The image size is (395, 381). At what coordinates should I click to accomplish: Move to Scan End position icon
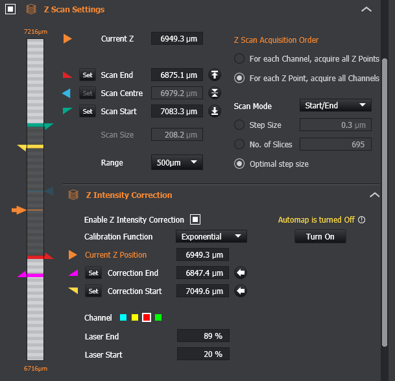pyautogui.click(x=215, y=75)
